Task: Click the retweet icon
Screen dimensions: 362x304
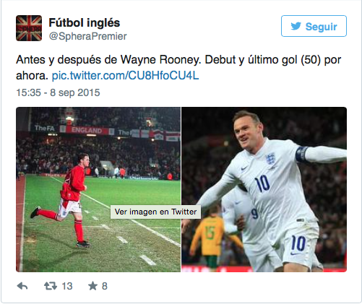Action: 51,286
